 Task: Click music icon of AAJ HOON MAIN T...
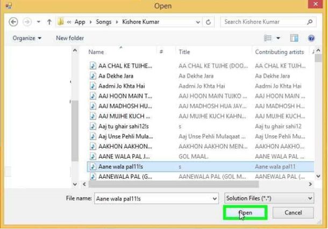93,96
